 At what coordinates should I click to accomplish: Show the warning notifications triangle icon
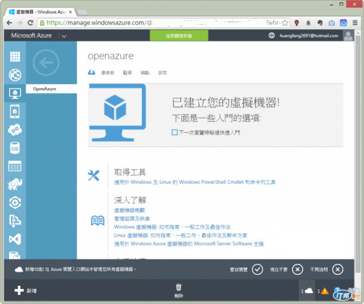click(325, 291)
